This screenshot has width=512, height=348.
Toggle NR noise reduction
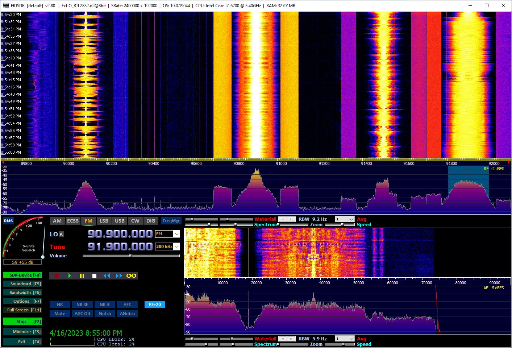60,304
